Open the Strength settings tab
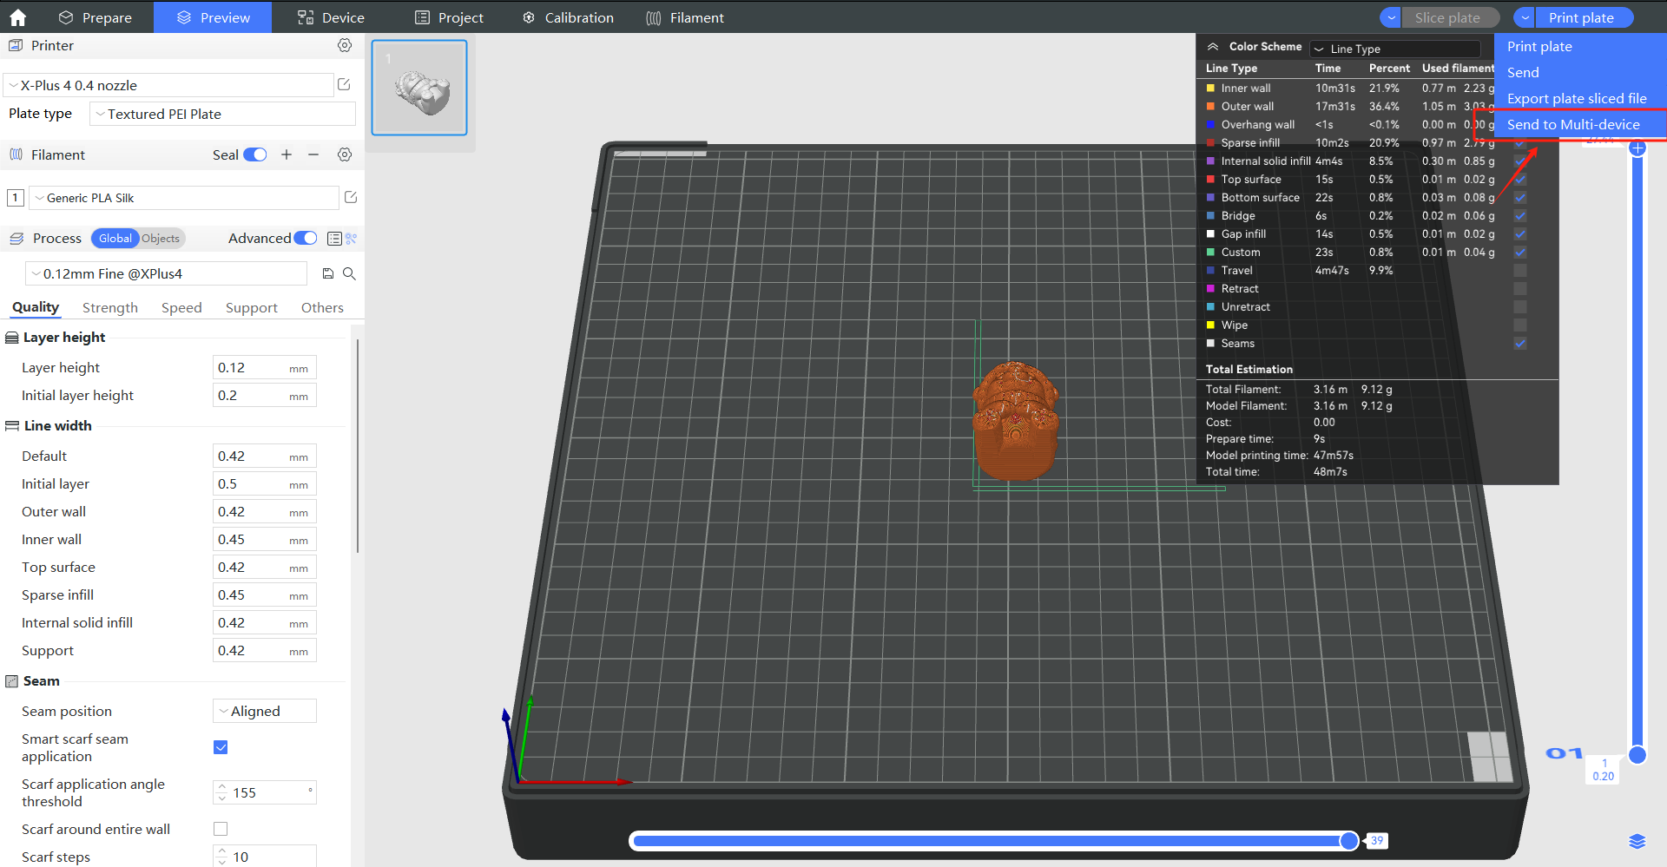This screenshot has width=1667, height=867. pos(110,307)
